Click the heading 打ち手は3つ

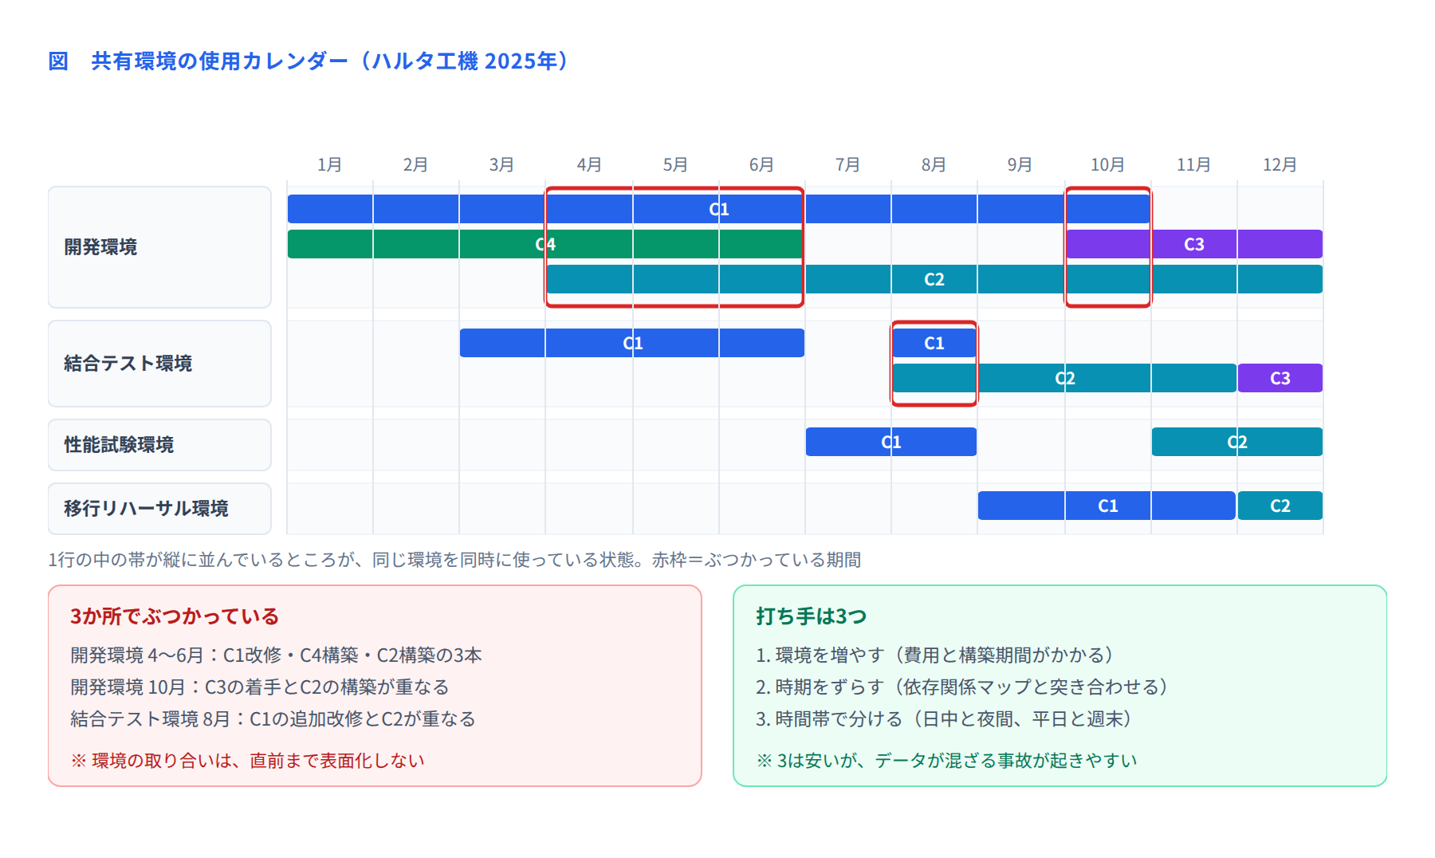coord(811,616)
